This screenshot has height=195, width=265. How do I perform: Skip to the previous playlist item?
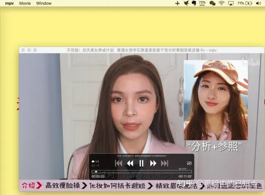click(x=119, y=163)
